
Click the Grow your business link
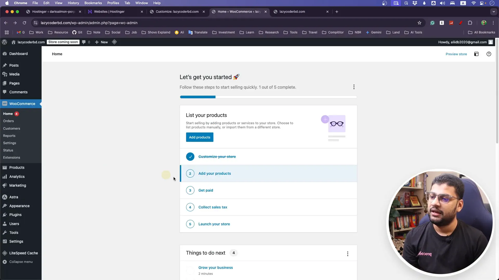click(x=215, y=267)
